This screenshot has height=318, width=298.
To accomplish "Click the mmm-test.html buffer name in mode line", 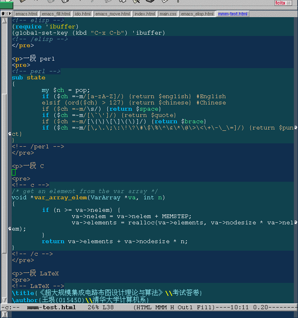I will tap(51, 308).
